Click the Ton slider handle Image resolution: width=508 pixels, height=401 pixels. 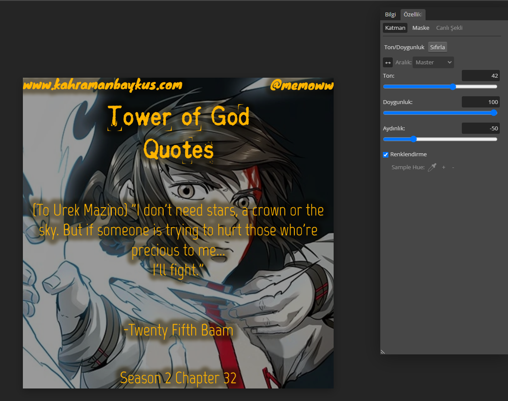[x=453, y=86]
